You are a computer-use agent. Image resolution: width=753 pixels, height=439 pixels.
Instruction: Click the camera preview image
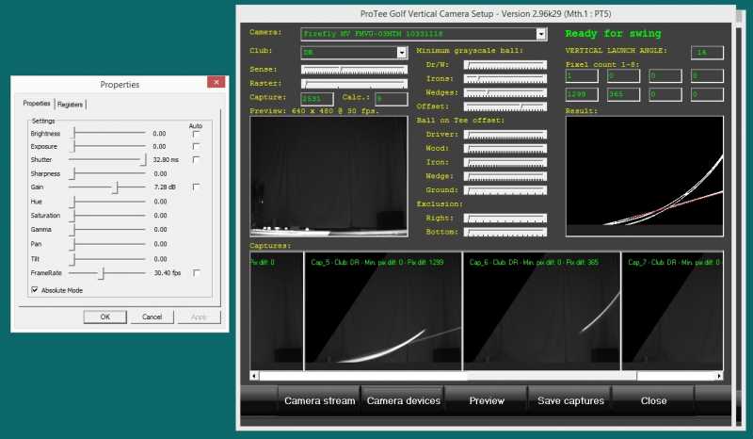point(328,176)
